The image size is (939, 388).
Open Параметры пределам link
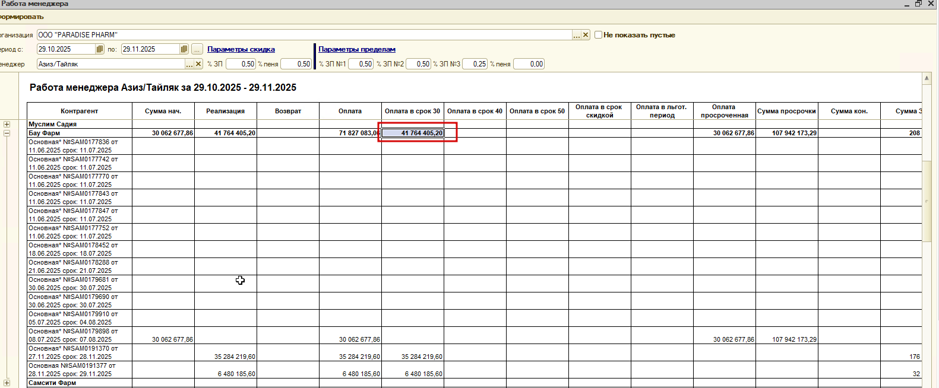357,49
